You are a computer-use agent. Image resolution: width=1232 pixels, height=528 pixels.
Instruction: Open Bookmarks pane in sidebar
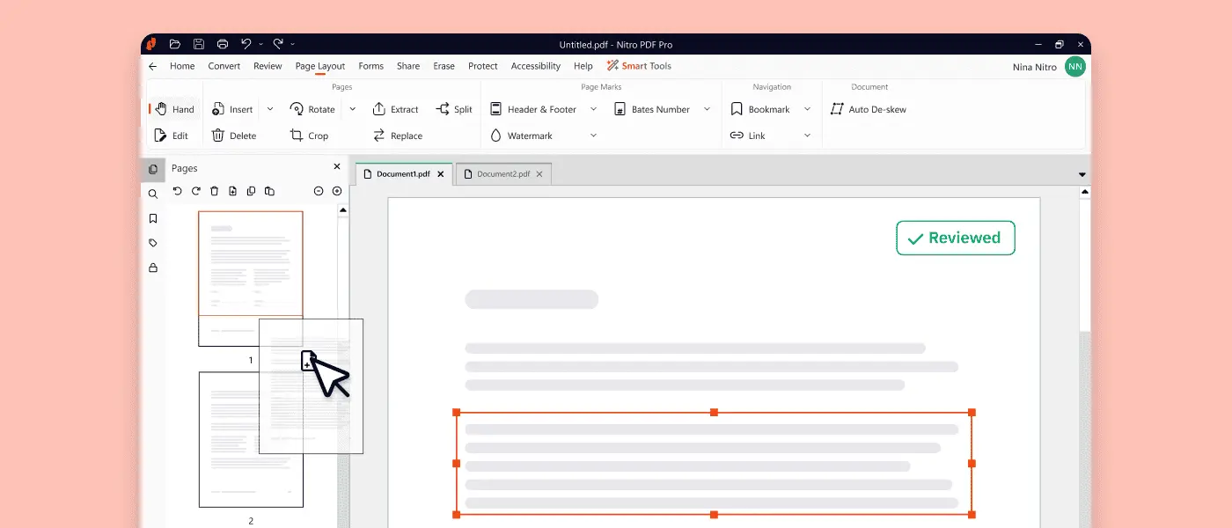[153, 218]
